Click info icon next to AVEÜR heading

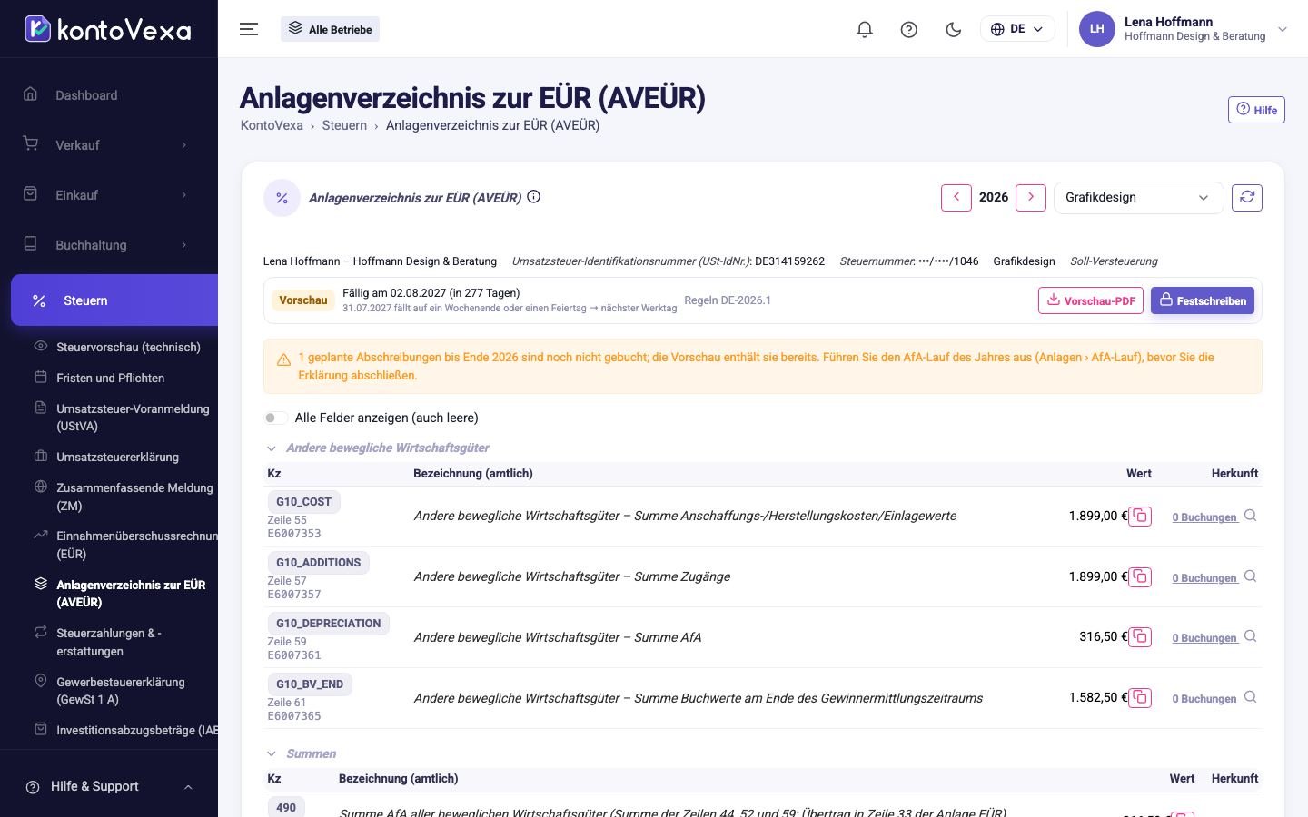534,196
